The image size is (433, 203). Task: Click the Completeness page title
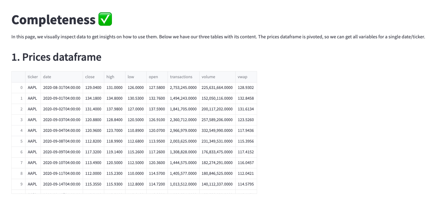coord(54,20)
